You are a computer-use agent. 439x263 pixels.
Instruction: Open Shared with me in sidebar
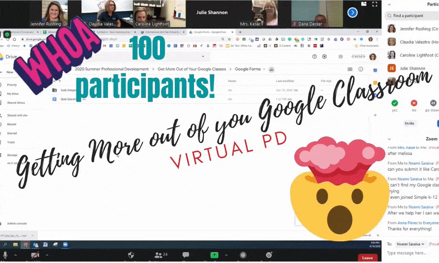pyautogui.click(x=17, y=115)
